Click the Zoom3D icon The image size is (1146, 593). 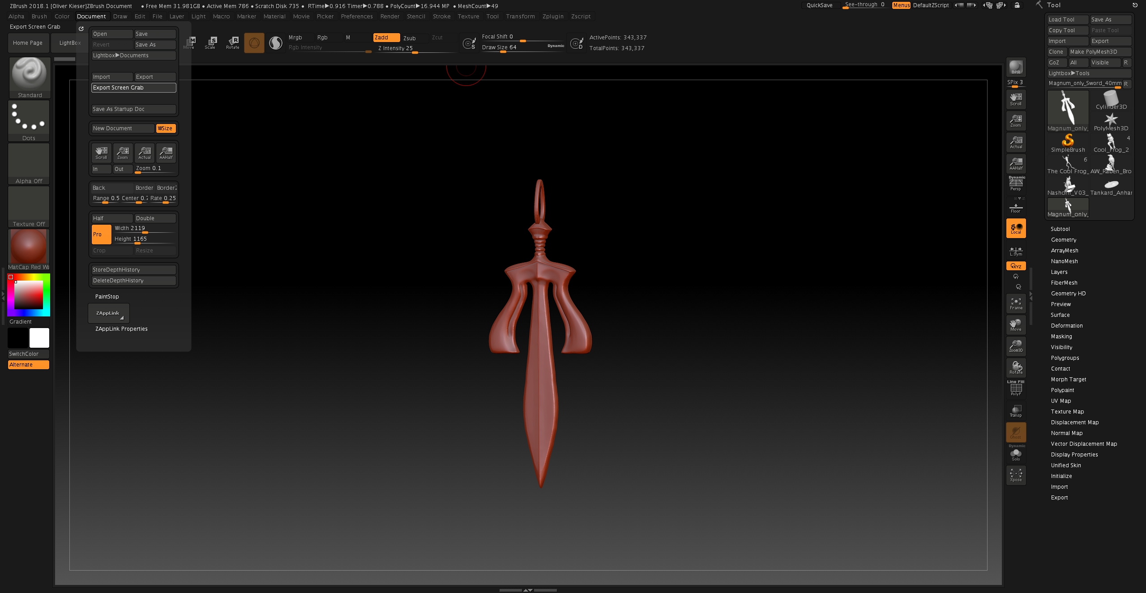pos(1016,346)
